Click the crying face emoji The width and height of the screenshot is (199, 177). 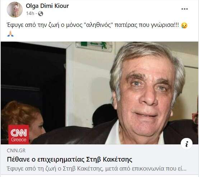tap(184, 25)
